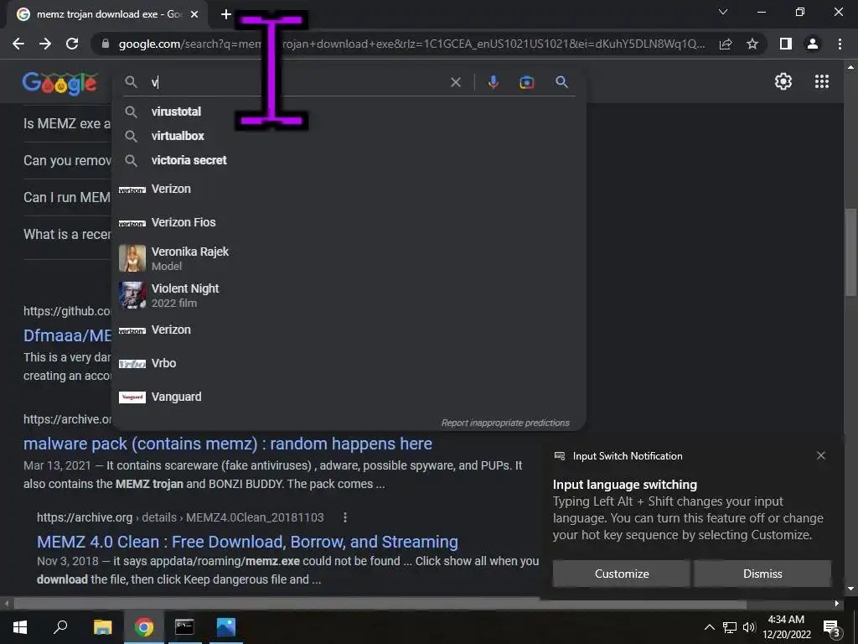Reload the current page
Viewport: 858px width, 644px height.
tap(72, 44)
